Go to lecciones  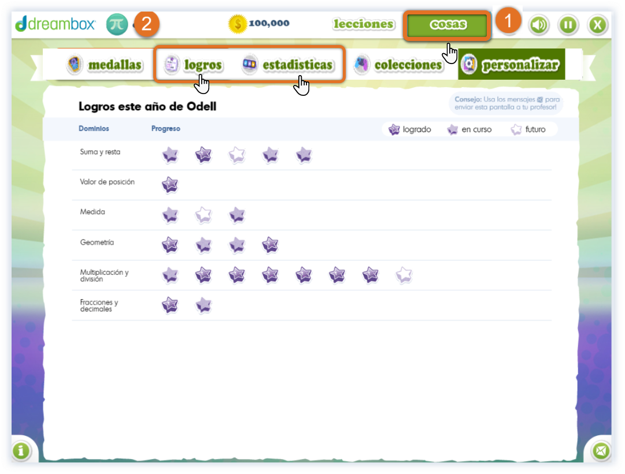pos(364,24)
